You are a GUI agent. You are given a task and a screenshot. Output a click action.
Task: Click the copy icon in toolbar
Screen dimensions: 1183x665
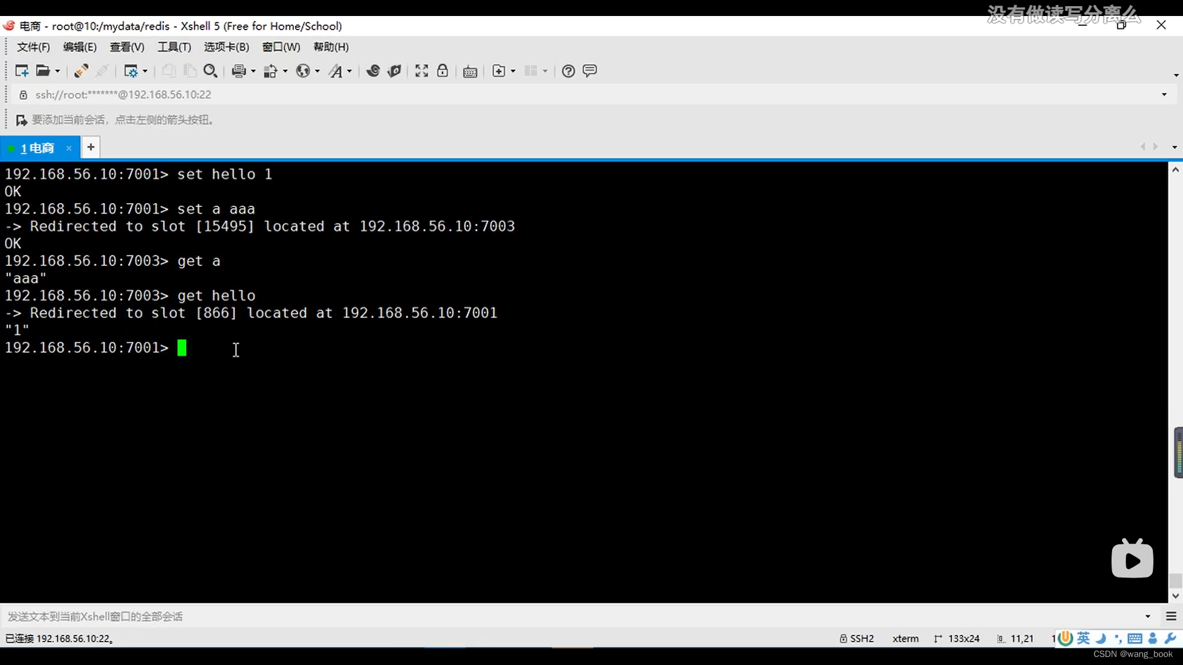click(168, 71)
